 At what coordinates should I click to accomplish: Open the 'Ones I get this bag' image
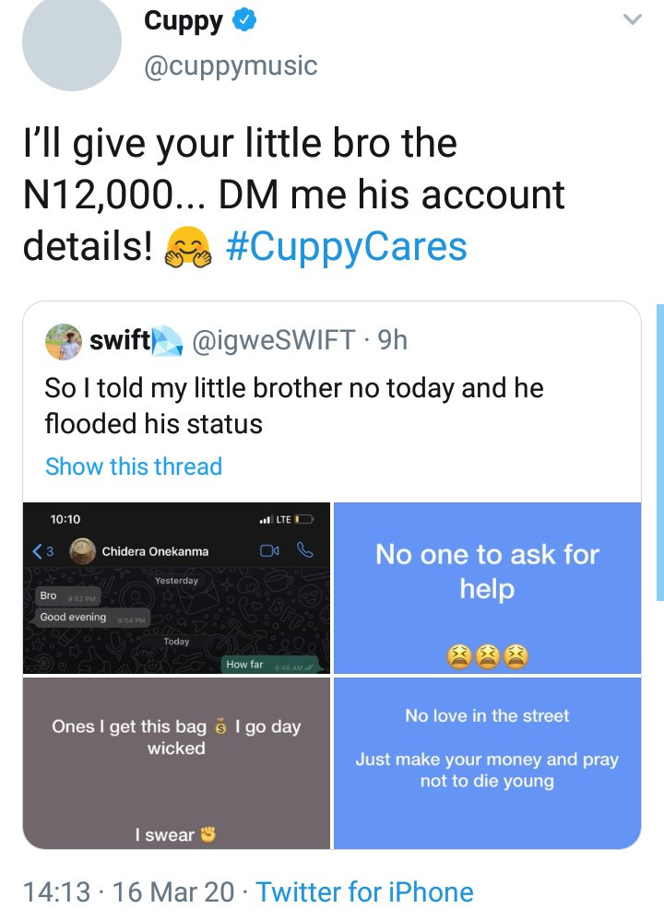[176, 762]
